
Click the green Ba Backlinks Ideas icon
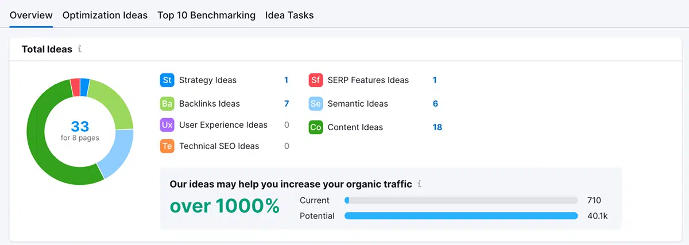167,104
